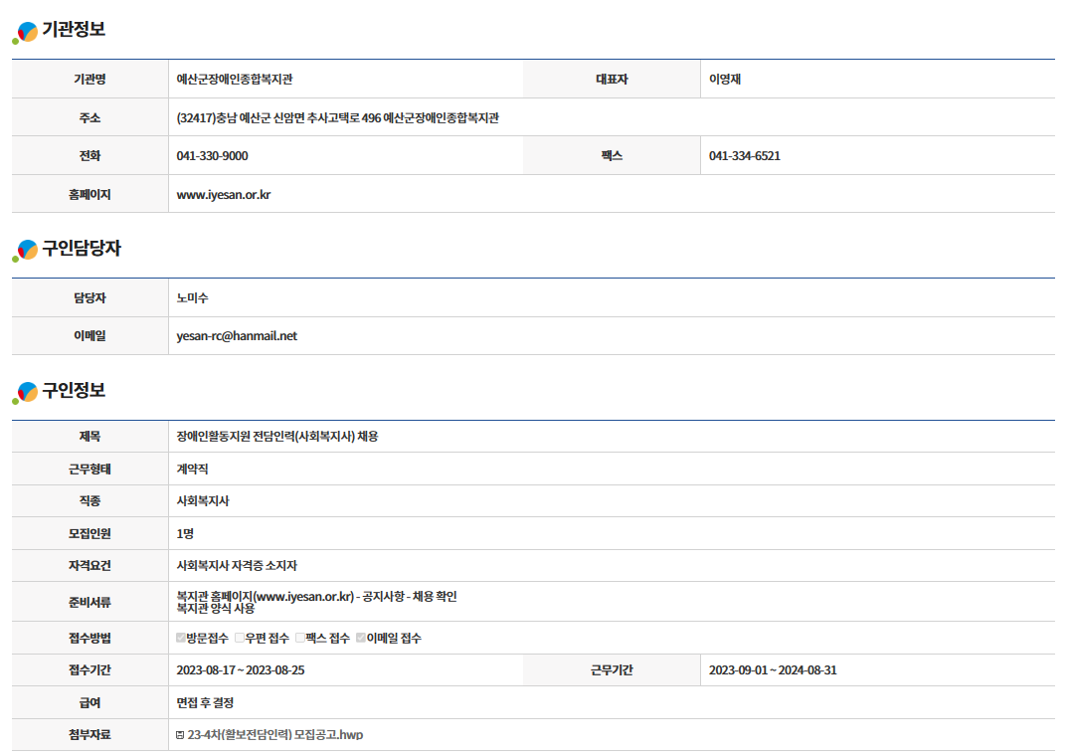Toggle the 방문접수 checkbox

(x=181, y=638)
